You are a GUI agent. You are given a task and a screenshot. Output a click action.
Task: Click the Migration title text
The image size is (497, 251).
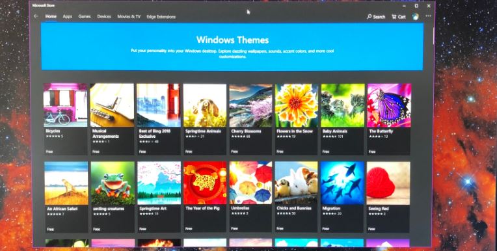332,209
